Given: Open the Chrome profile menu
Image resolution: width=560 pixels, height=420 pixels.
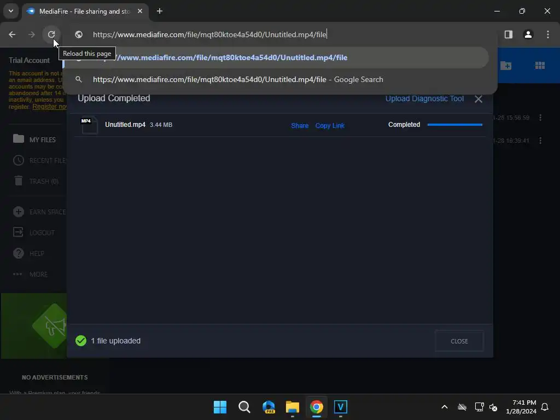Looking at the screenshot, I should coord(528,34).
